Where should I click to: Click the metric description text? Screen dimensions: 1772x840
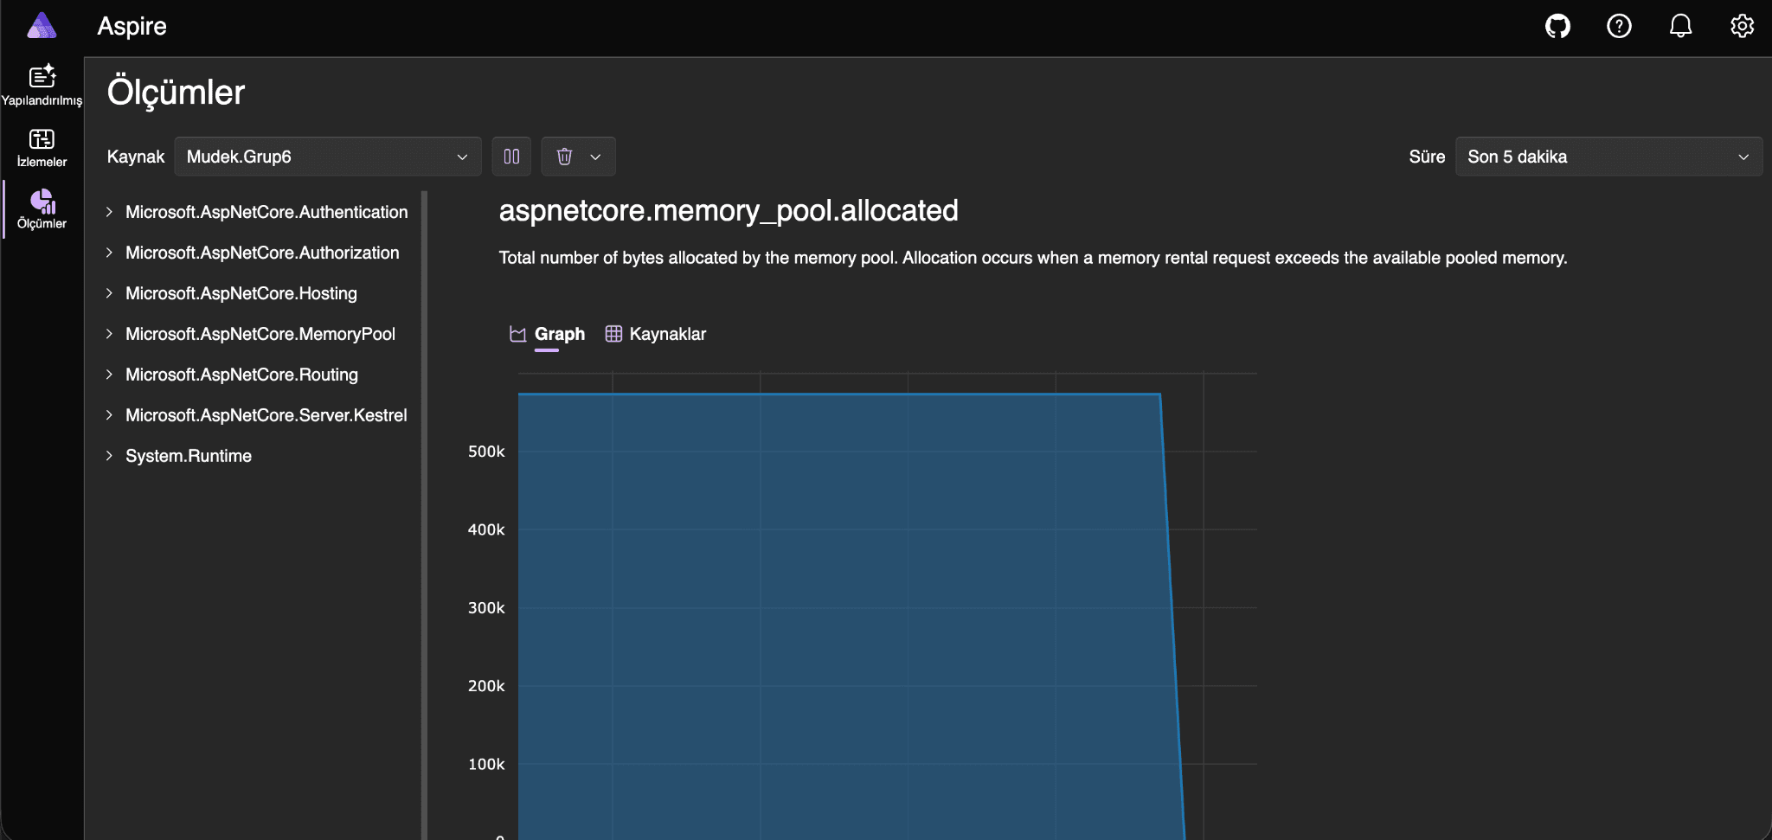[1033, 258]
